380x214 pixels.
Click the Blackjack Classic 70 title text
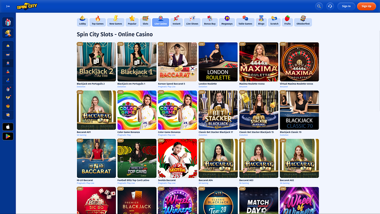pos(290,132)
